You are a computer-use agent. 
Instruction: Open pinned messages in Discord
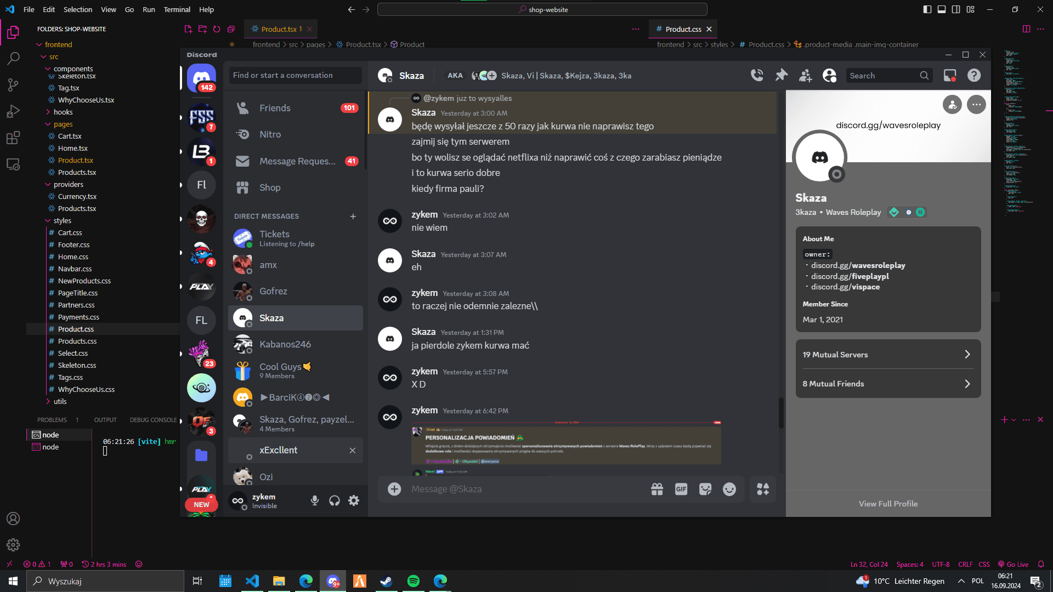point(781,76)
